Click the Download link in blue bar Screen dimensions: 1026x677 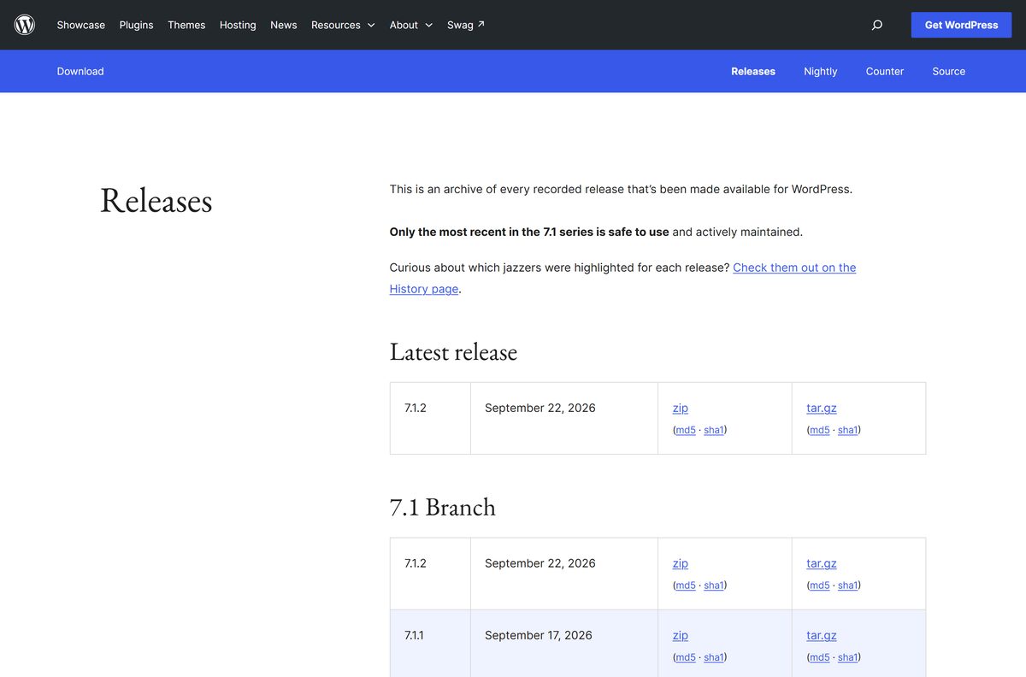[80, 71]
